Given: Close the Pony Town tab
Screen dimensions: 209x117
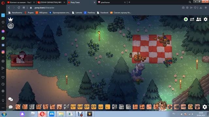Looking at the screenshot, I should pos(95,2).
